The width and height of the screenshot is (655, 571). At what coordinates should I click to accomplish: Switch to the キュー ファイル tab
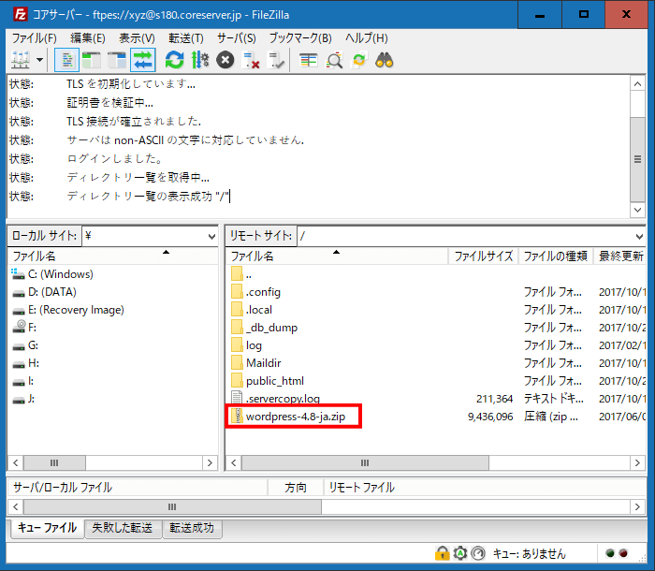click(x=47, y=528)
